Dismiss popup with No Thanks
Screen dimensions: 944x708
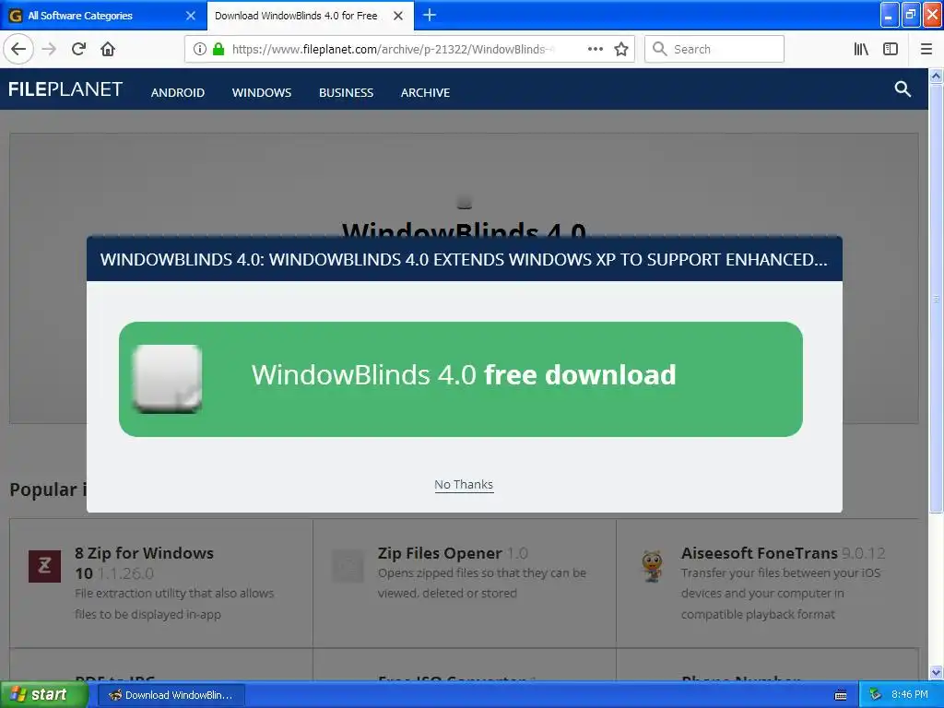464,485
